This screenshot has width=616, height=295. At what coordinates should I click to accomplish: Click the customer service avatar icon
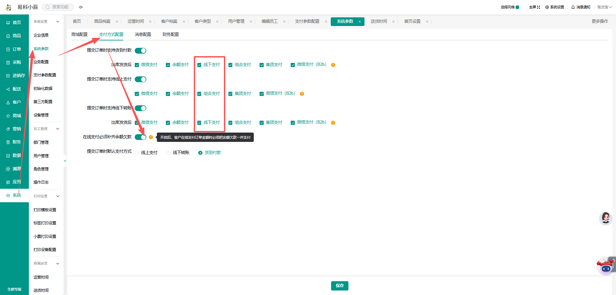point(605,218)
